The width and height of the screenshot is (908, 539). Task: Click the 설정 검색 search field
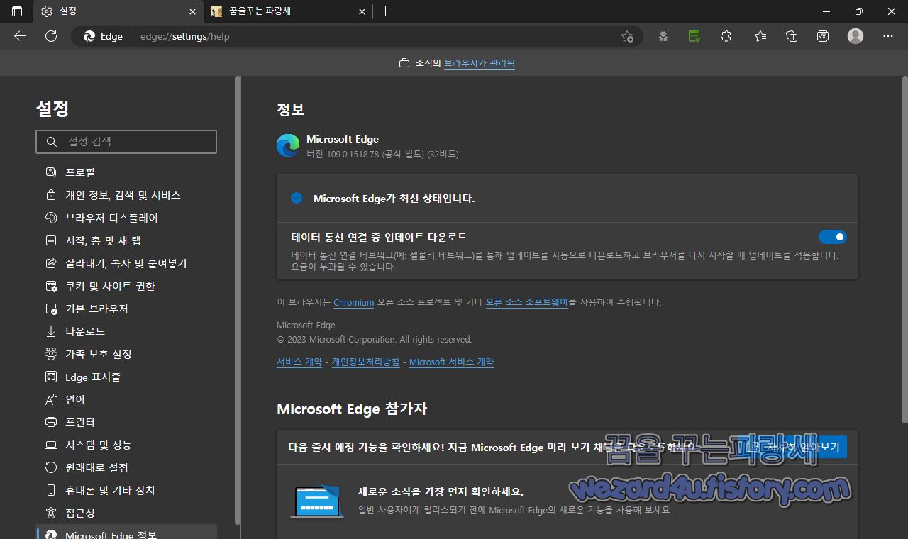click(x=126, y=141)
